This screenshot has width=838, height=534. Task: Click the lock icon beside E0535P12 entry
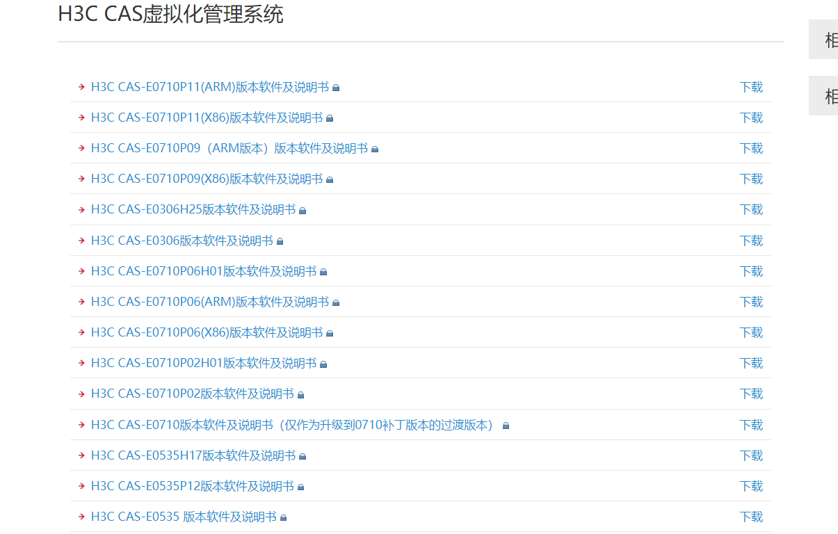coord(301,487)
